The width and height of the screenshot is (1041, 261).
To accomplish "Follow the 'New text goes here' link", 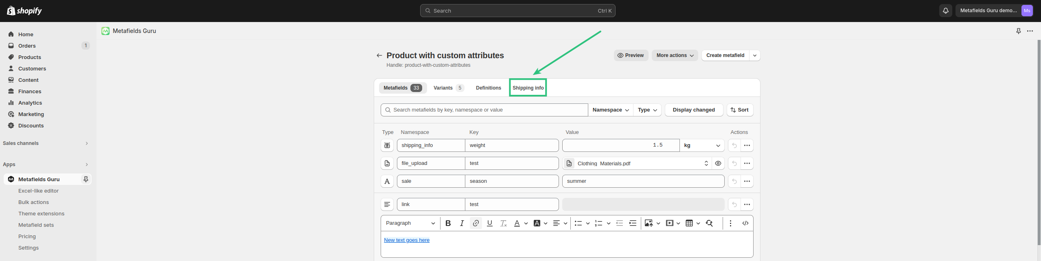I will tap(407, 240).
